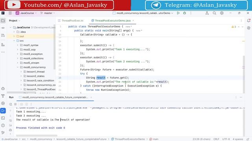Toggle scroll to end of console
Viewport: 252px width, 141px height.
11,125
